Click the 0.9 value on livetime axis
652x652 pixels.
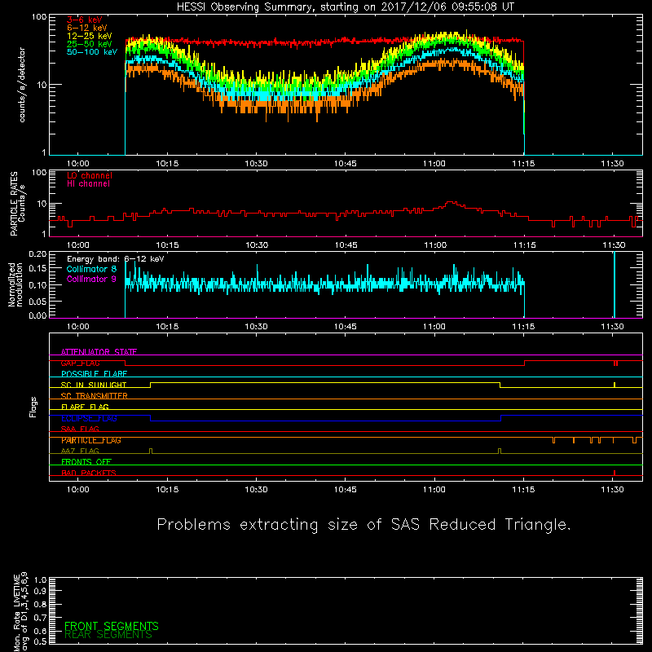pos(40,591)
